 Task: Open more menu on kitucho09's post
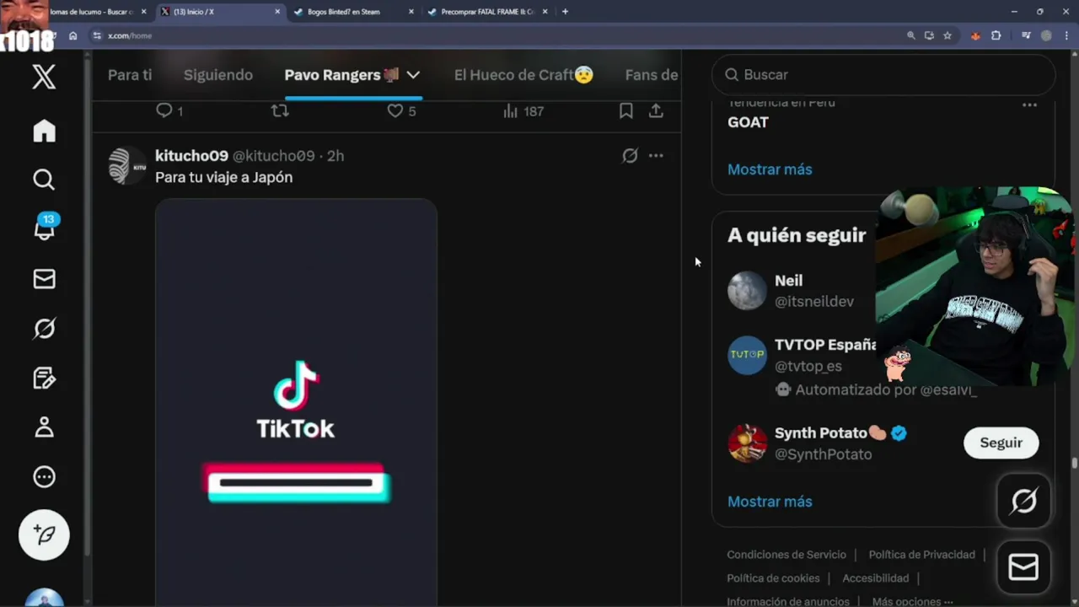tap(656, 155)
